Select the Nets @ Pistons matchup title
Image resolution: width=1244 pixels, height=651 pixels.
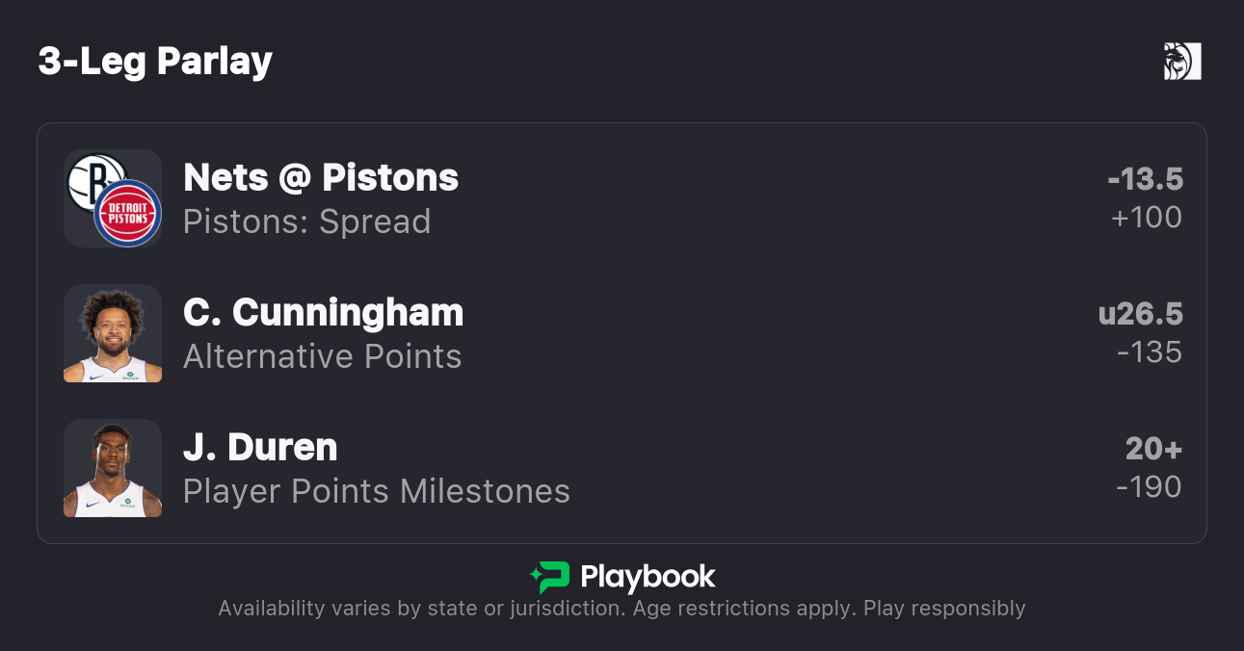[321, 178]
